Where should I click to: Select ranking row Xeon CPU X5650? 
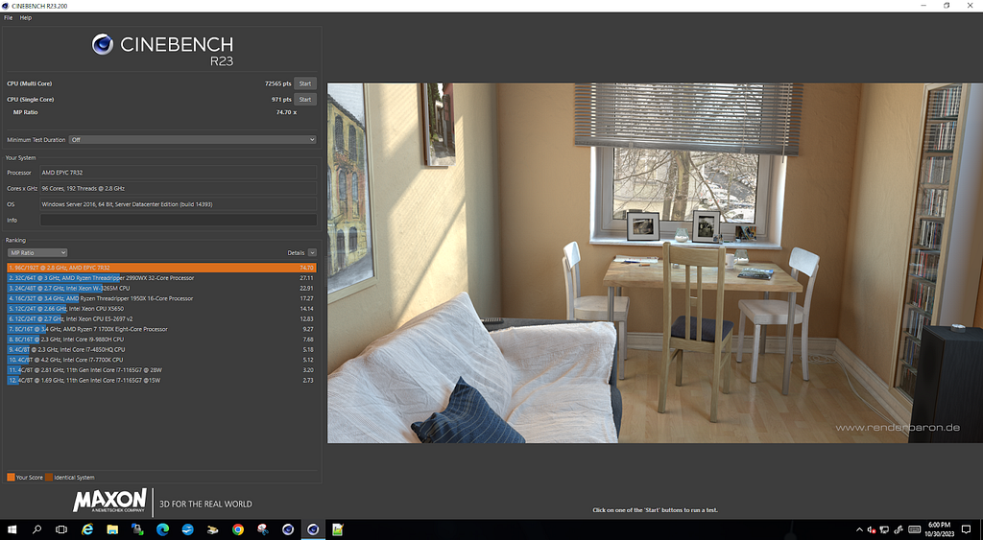[161, 309]
